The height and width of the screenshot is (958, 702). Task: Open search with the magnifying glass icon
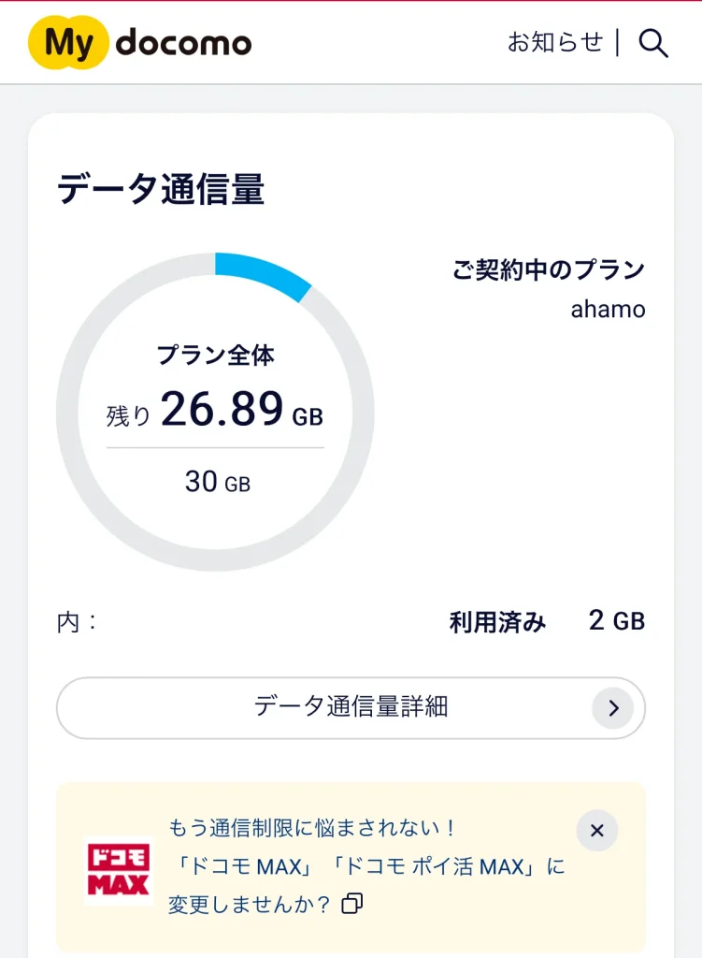(652, 43)
